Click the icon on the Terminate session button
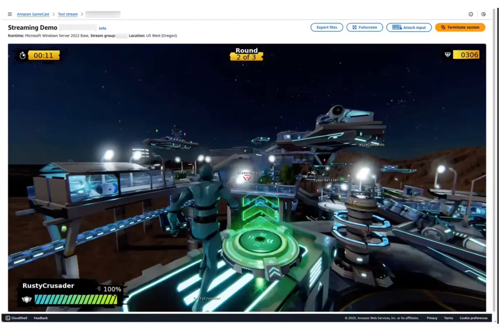The width and height of the screenshot is (499, 332). 443,27
